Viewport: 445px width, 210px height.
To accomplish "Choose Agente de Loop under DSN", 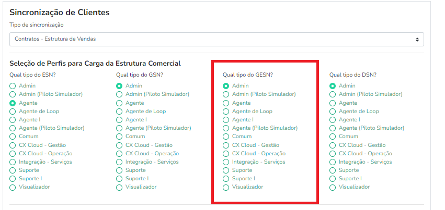I will [333, 112].
